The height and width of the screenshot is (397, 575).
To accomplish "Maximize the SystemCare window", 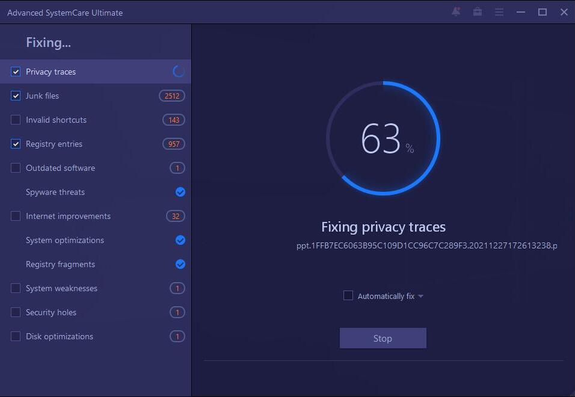I will [543, 12].
